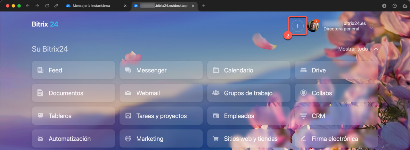Open the Webmail tile
The height and width of the screenshot is (150, 410).
click(161, 93)
